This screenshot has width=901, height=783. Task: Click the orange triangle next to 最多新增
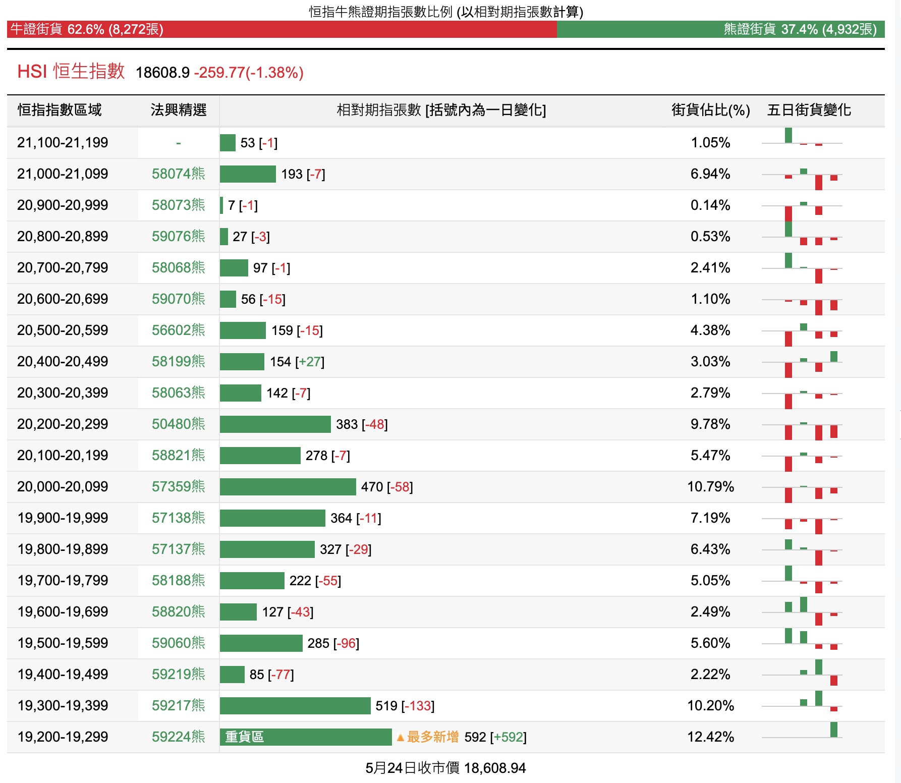click(401, 738)
